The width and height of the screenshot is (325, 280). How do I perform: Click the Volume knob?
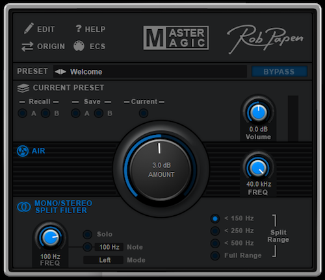pos(258,112)
